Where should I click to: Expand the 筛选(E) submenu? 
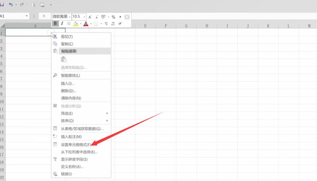(81, 113)
